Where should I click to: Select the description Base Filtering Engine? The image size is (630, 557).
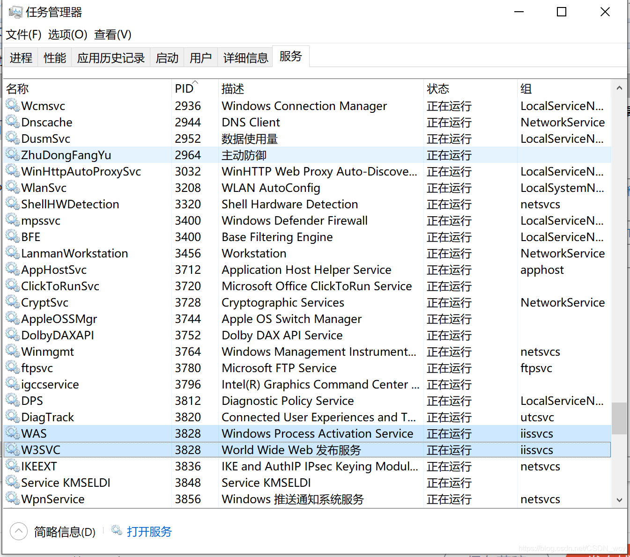(277, 237)
